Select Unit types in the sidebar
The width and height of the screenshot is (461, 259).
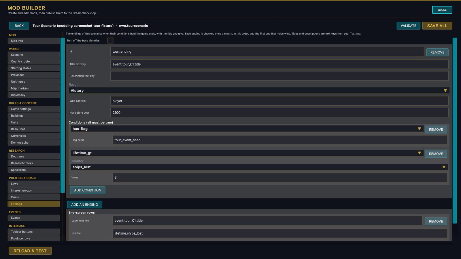point(34,81)
